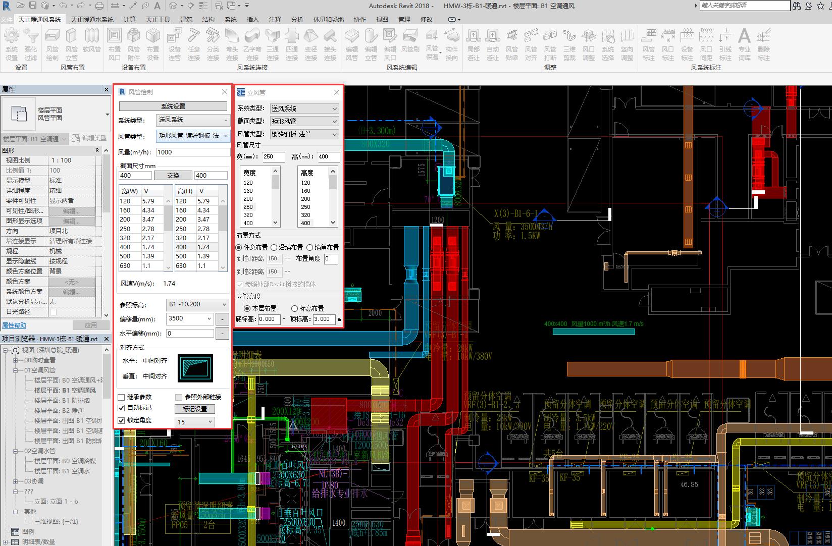This screenshot has height=546, width=832.
Task: Enable the 继承参数 checkbox
Action: coord(121,397)
